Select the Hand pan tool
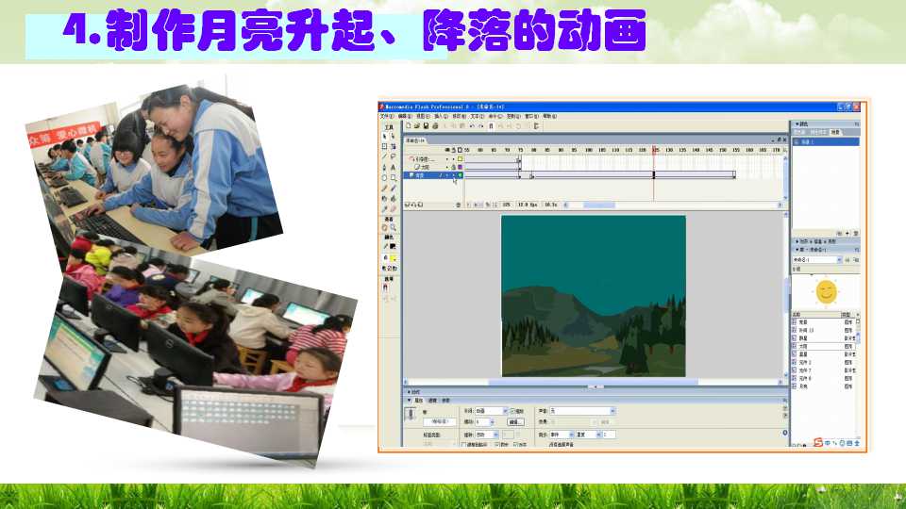The width and height of the screenshot is (906, 509). [385, 227]
